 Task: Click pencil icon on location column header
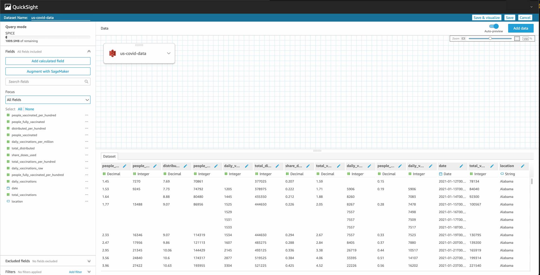[522, 166]
